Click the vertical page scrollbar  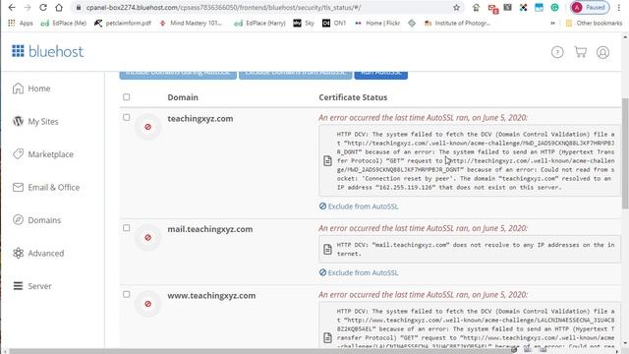pos(625,152)
